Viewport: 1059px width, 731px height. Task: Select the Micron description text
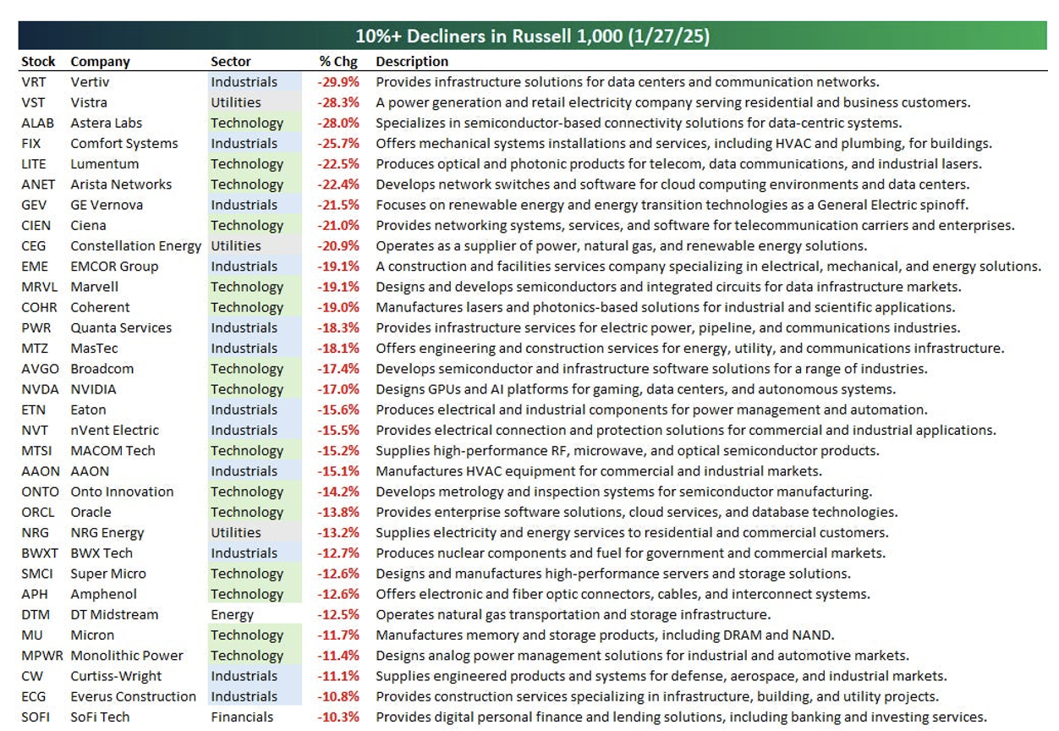tap(605, 635)
